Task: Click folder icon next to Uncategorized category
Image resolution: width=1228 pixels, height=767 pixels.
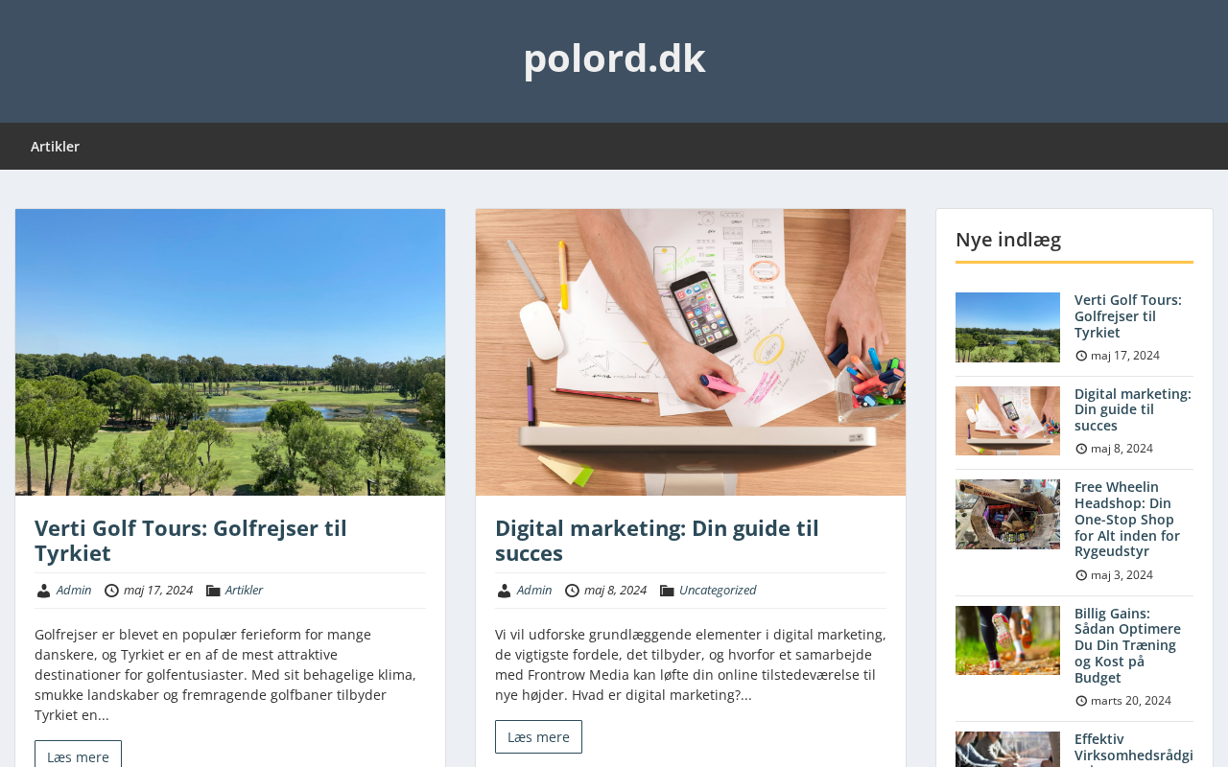Action: coord(667,591)
